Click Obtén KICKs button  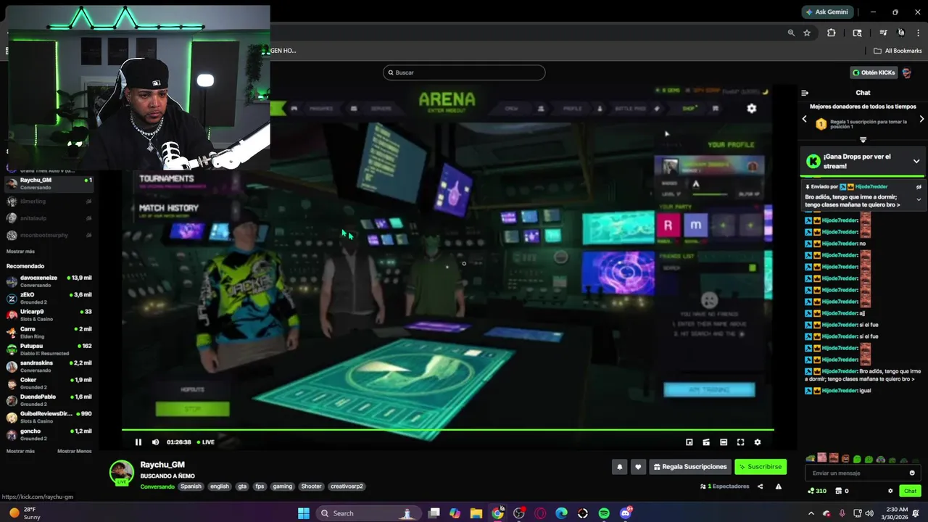pos(874,72)
